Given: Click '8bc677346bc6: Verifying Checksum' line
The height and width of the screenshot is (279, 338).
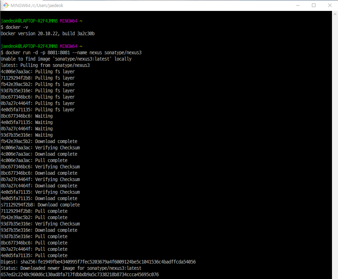Looking at the screenshot, I should pyautogui.click(x=40, y=167).
